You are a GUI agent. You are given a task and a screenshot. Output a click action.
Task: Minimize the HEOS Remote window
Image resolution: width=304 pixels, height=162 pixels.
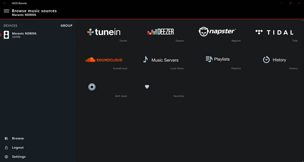pyautogui.click(x=281, y=3)
